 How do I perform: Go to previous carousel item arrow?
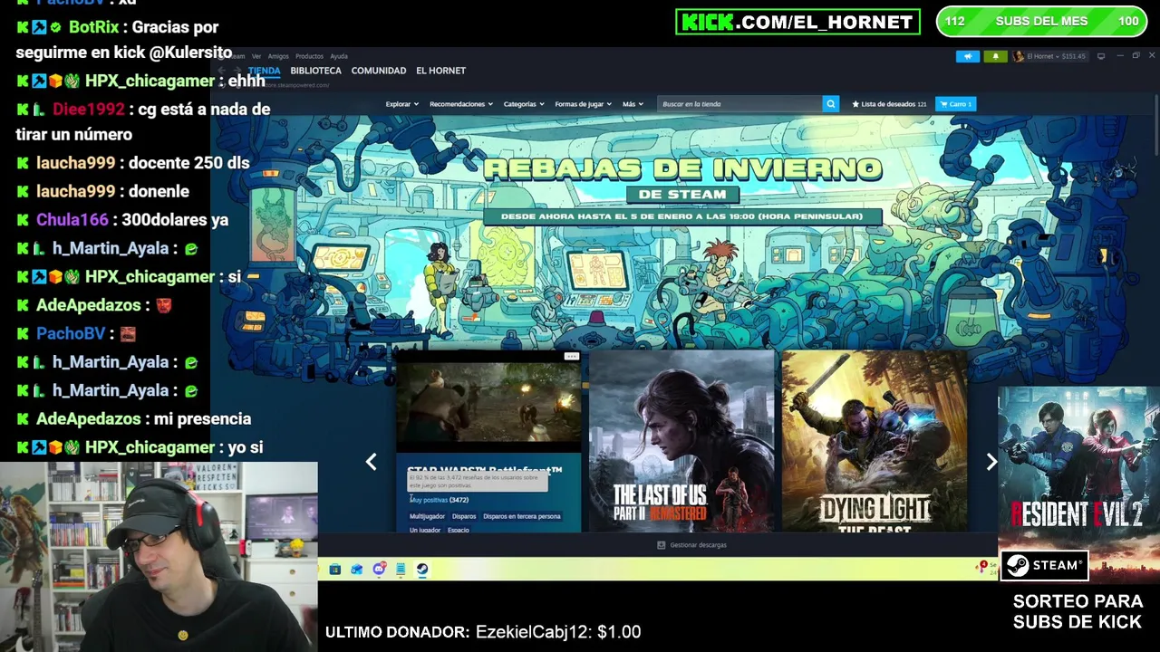[x=371, y=462]
